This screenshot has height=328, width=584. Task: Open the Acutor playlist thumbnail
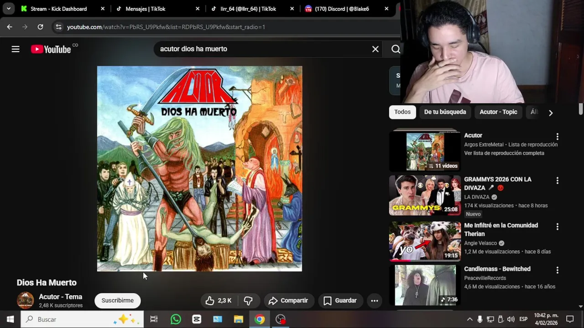point(425,151)
